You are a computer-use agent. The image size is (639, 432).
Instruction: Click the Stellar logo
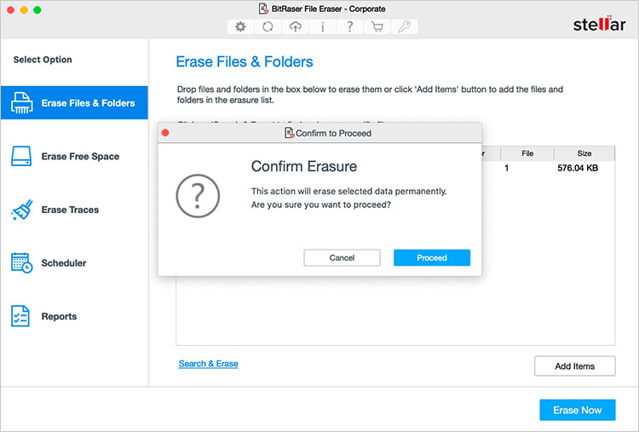point(599,24)
